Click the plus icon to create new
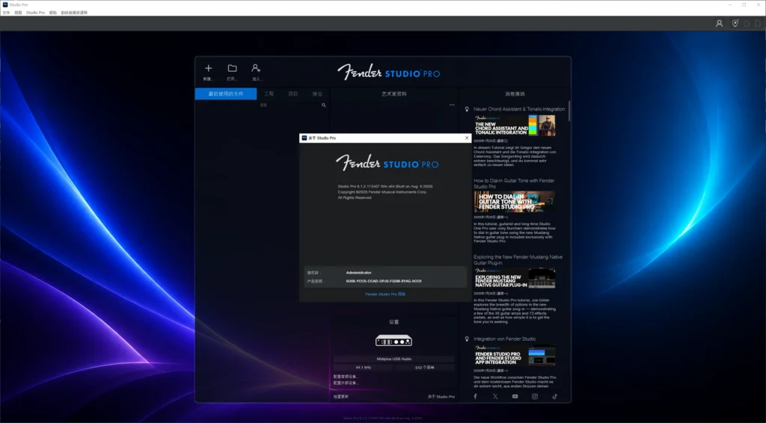Viewport: 766px width, 423px height. pos(209,68)
